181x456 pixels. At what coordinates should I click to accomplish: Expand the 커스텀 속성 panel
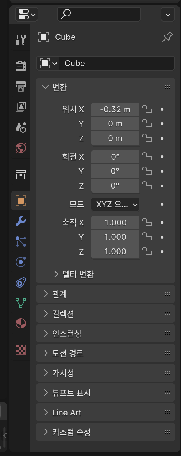point(105,432)
